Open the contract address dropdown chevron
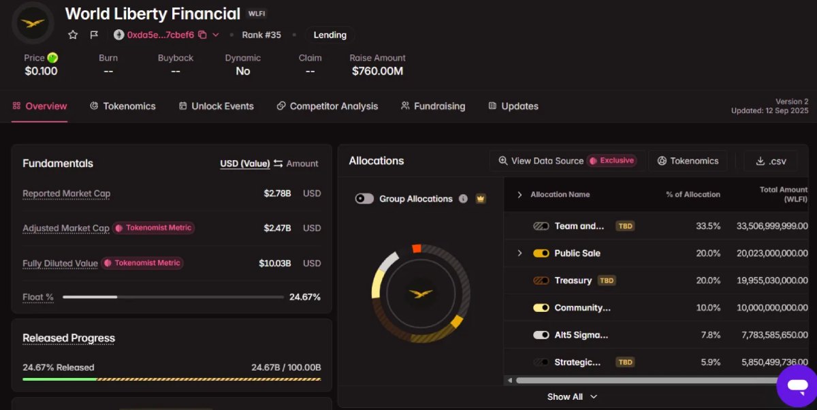Image resolution: width=817 pixels, height=410 pixels. pyautogui.click(x=216, y=35)
